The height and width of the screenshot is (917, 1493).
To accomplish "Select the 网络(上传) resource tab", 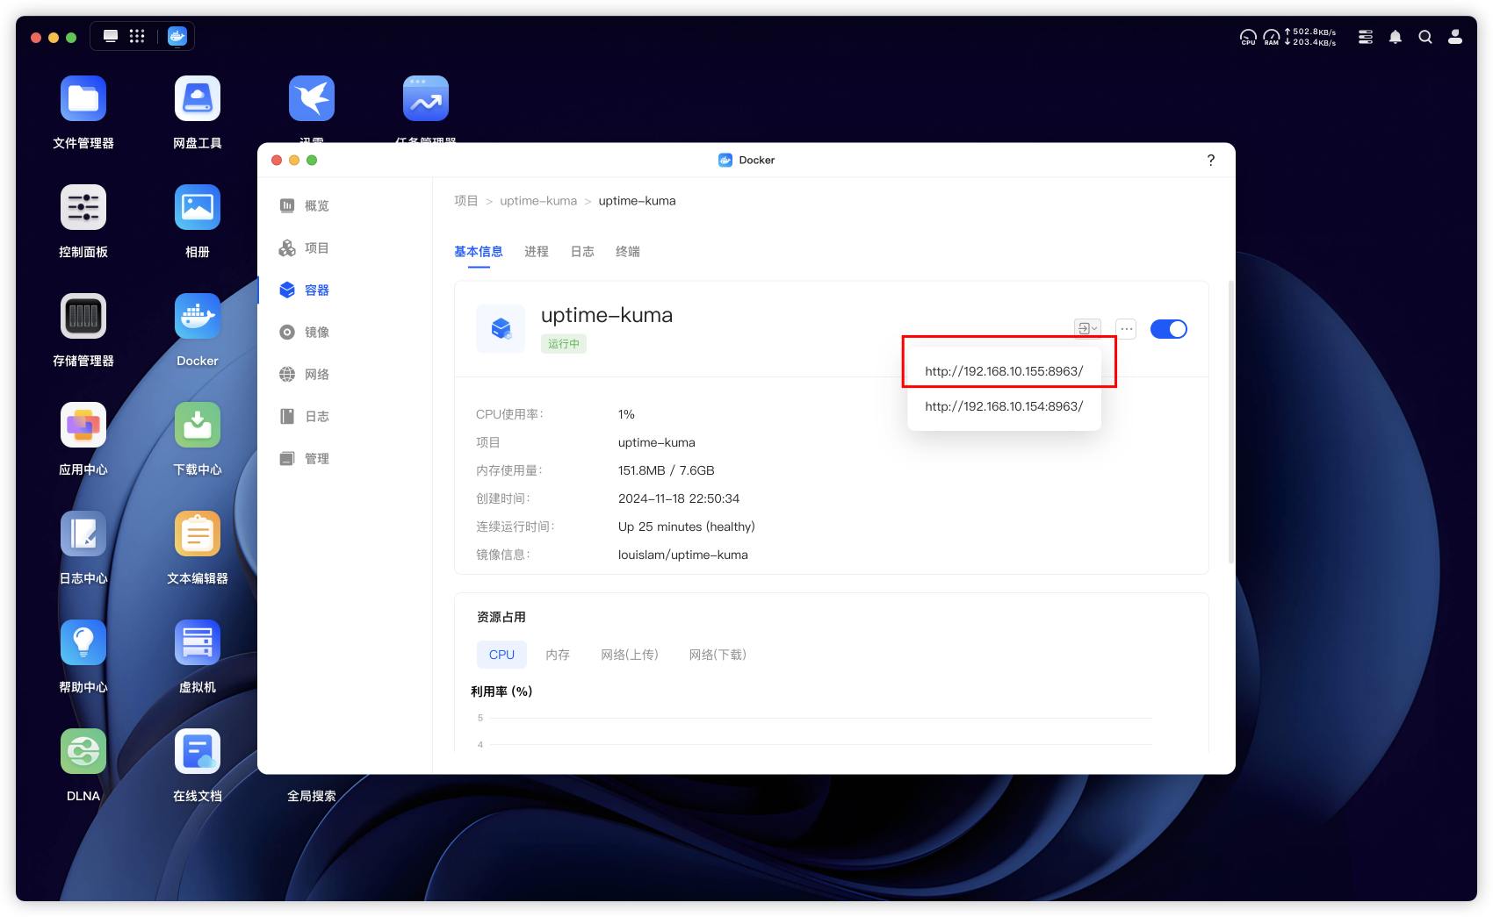I will point(630,655).
